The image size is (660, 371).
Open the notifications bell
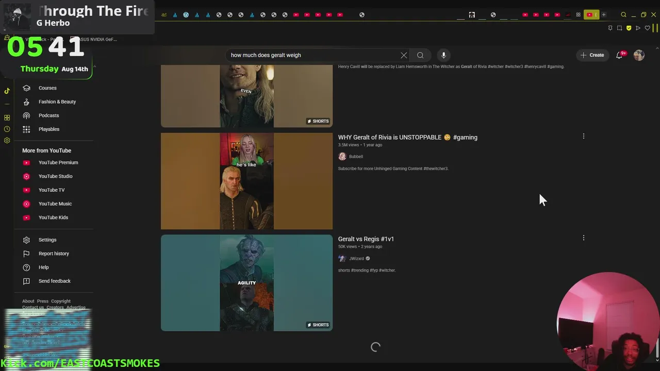click(620, 55)
